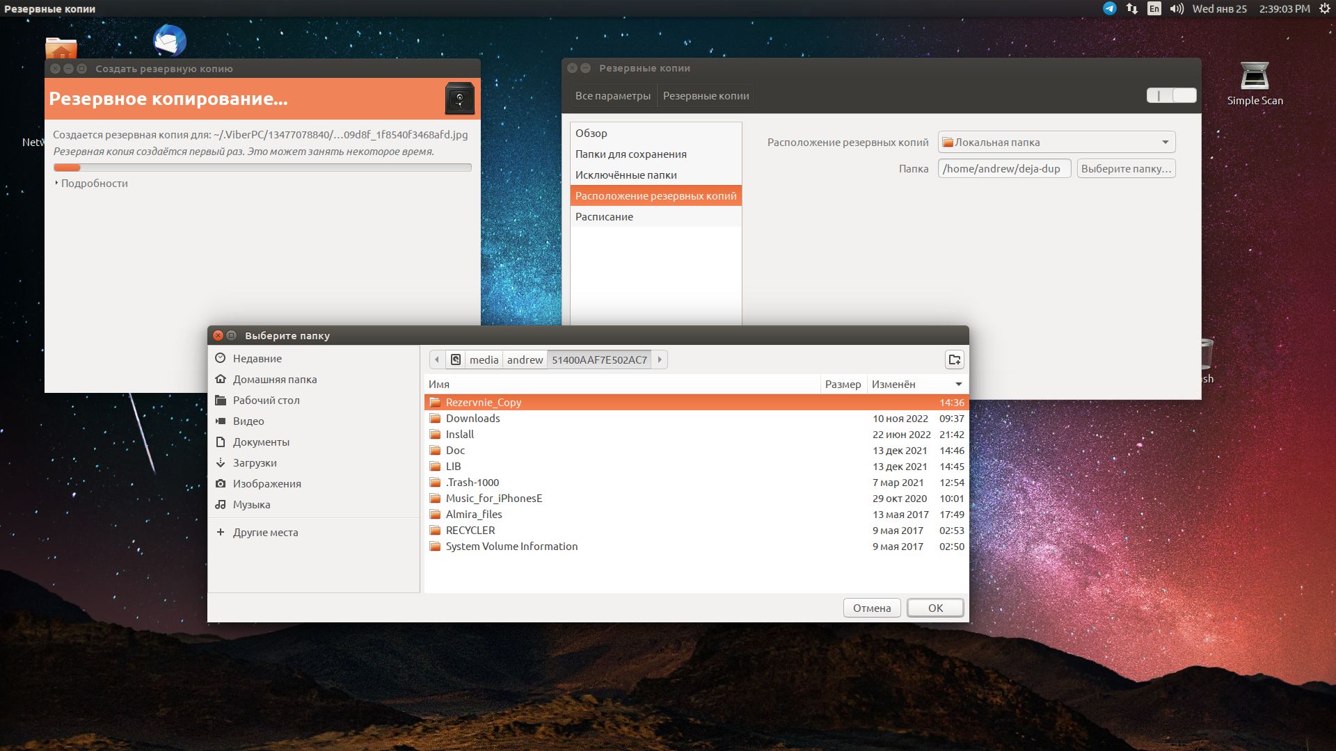Image resolution: width=1336 pixels, height=751 pixels.
Task: Expand the Подробности details section
Action: click(x=91, y=184)
